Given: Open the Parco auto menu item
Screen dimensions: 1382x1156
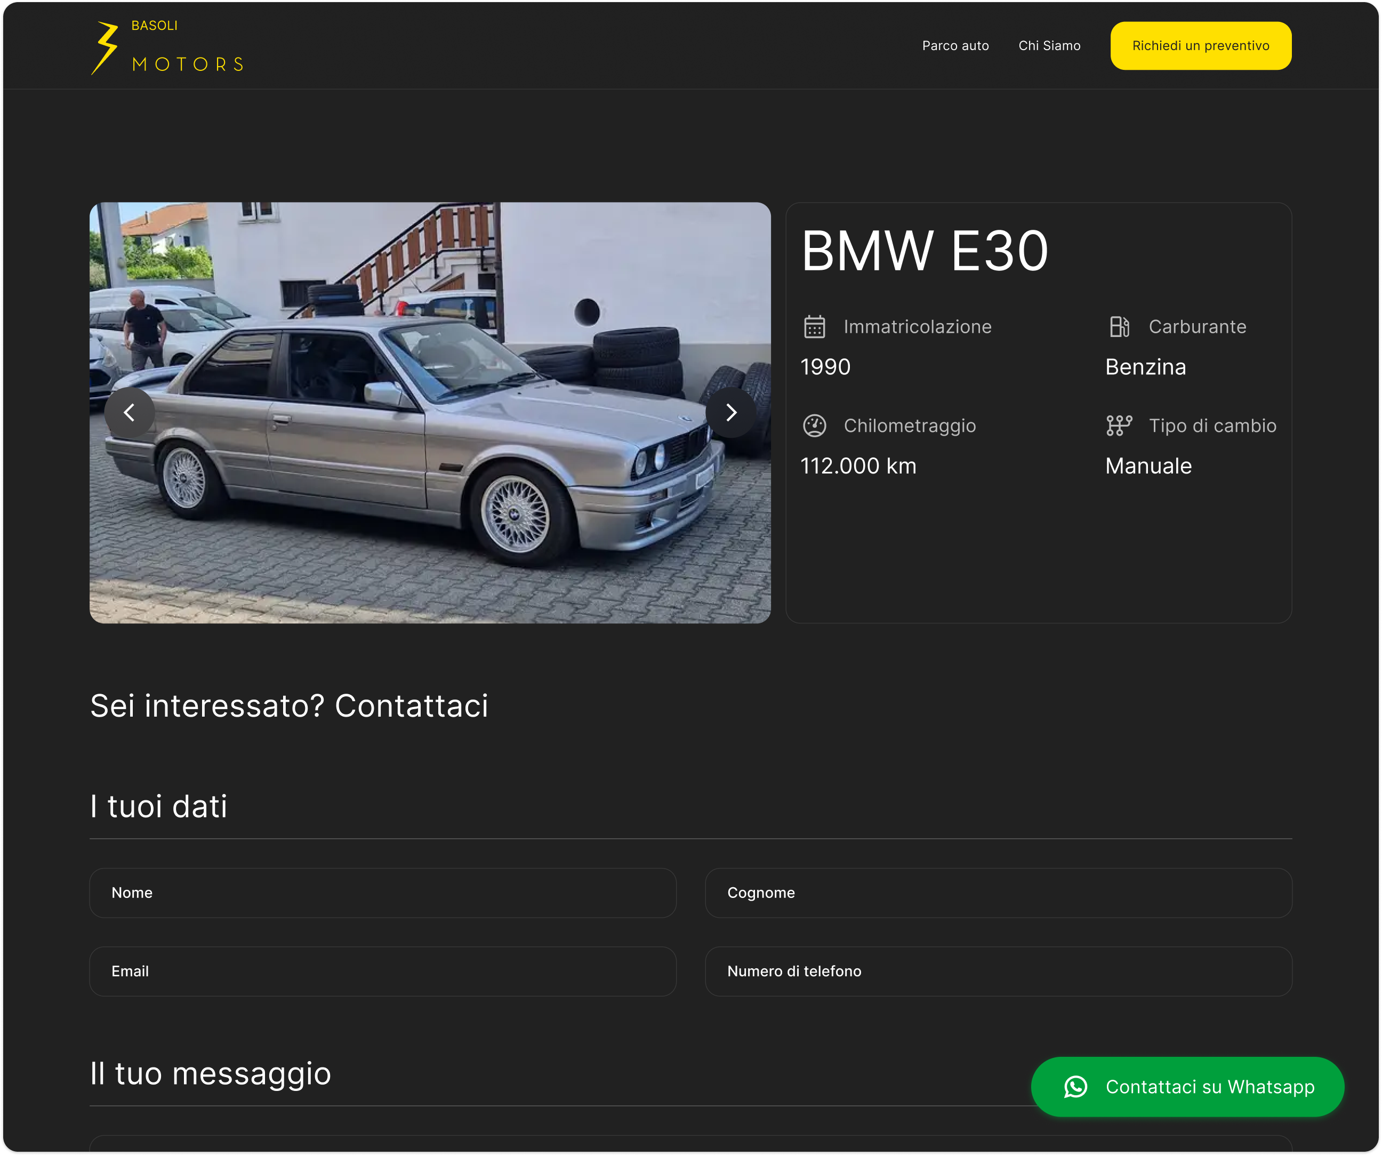Looking at the screenshot, I should [955, 45].
